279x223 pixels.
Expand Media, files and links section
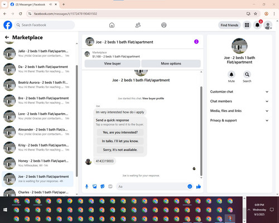239,111
